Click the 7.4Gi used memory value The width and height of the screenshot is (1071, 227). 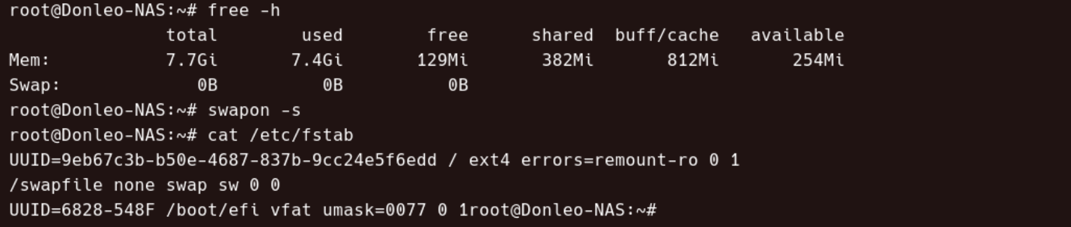[x=317, y=61]
